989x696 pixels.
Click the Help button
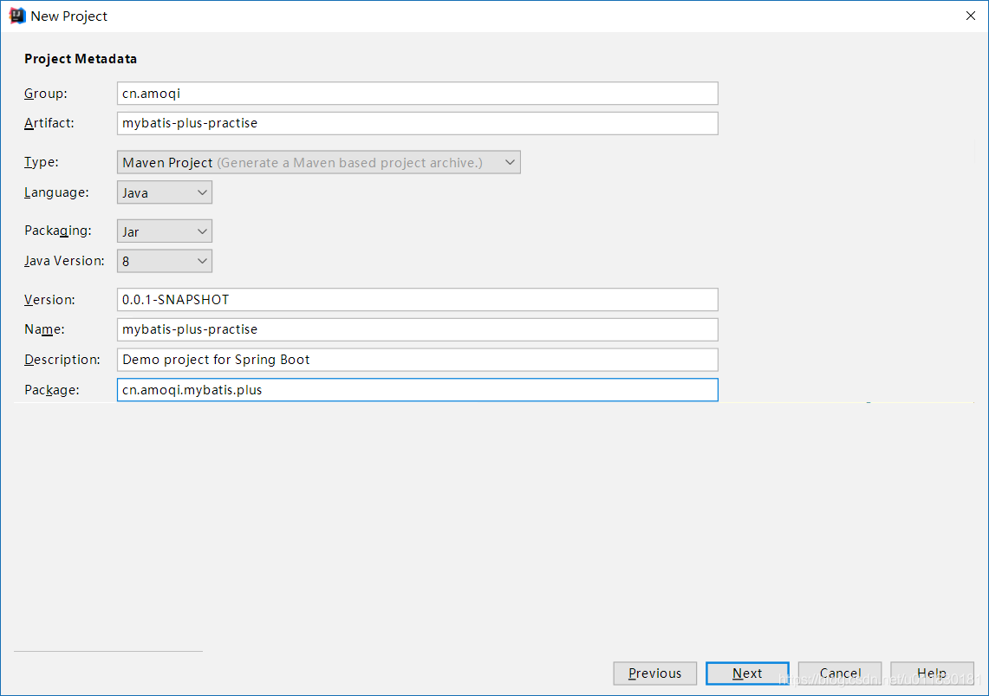pyautogui.click(x=933, y=673)
